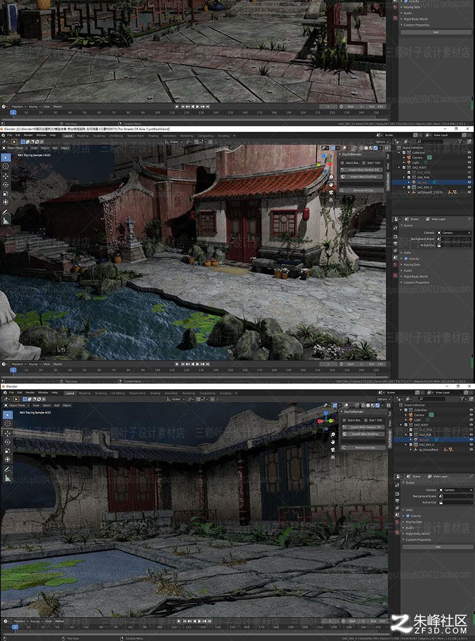Select the Transform tool in bottom window
Screen dimensions: 475x641
8,459
